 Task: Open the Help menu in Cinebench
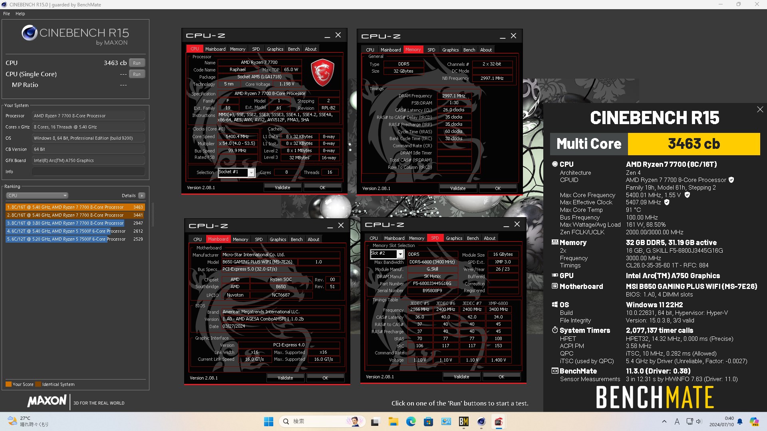coord(20,14)
